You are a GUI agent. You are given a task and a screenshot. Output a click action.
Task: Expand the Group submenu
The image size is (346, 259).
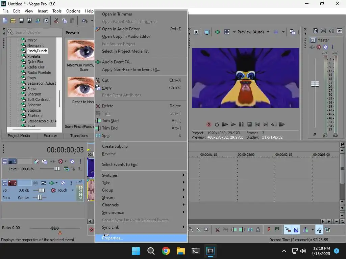141,190
